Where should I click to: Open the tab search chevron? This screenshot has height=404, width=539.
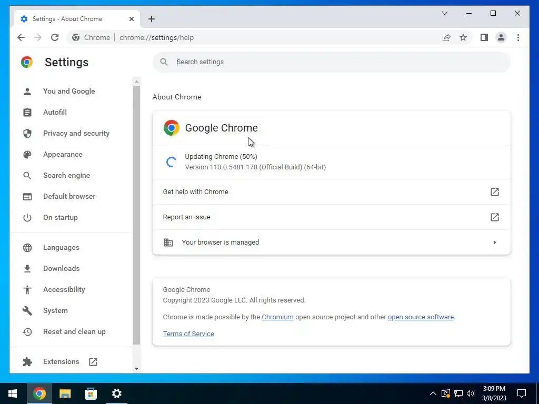444,13
